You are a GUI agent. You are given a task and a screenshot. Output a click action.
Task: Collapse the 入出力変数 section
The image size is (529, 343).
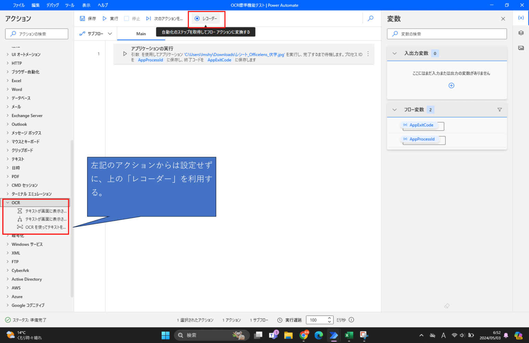tap(395, 53)
